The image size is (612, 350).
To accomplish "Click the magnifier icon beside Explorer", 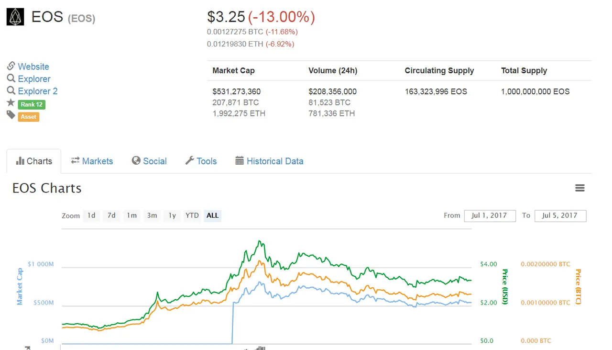I will click(11, 79).
